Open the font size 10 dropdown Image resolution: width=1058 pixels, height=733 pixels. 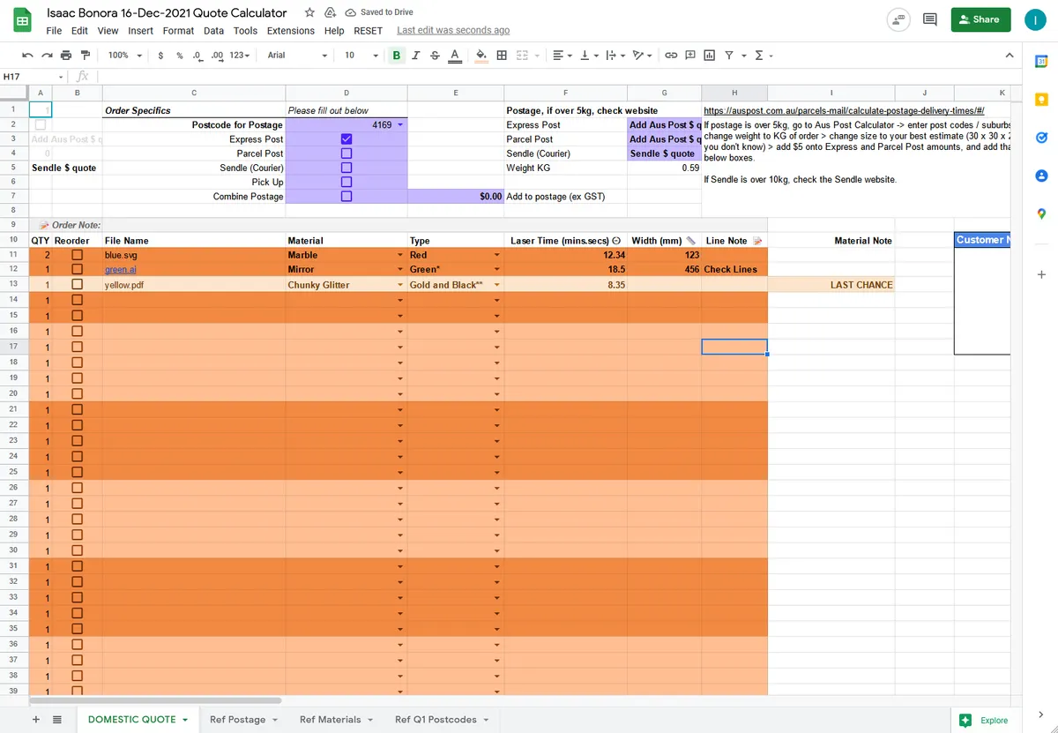tap(361, 55)
